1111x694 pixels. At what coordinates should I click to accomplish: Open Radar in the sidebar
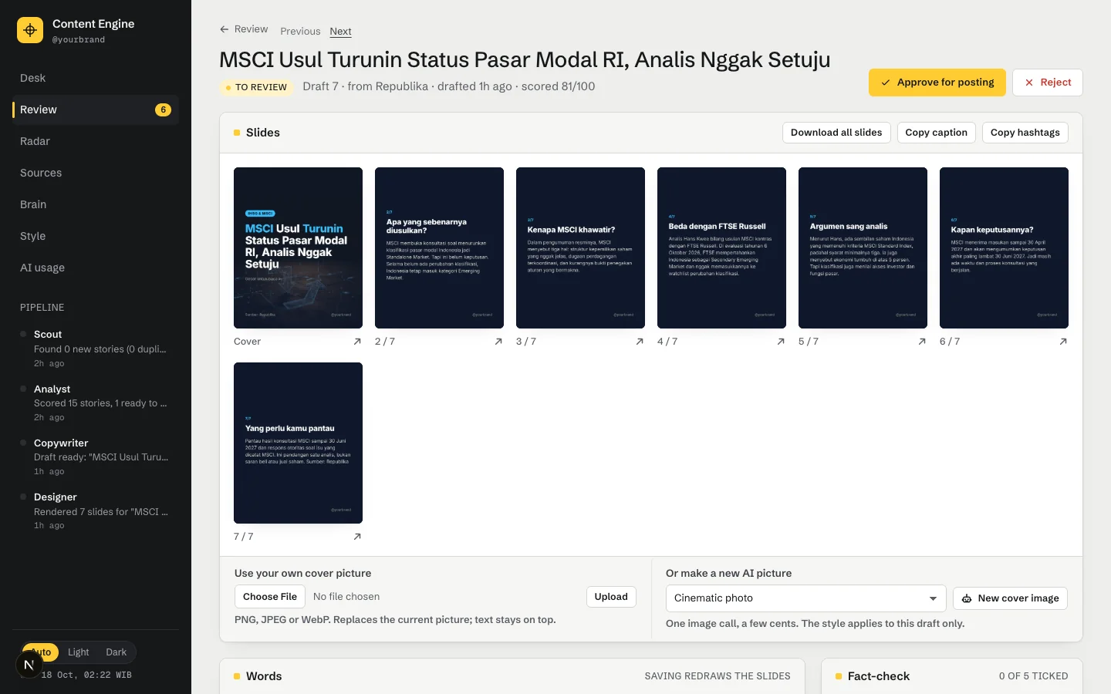click(x=96, y=141)
